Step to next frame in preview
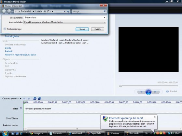182x136 pixels. coord(155,92)
